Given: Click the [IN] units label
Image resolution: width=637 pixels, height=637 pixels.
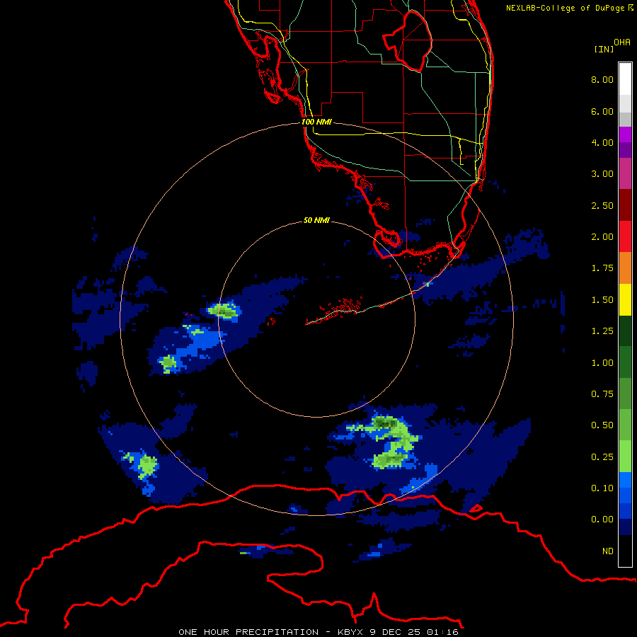Looking at the screenshot, I should pyautogui.click(x=604, y=49).
